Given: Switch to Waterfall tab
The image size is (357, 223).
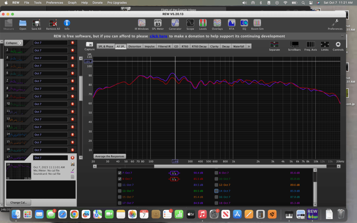Looking at the screenshot, I should 238,46.
